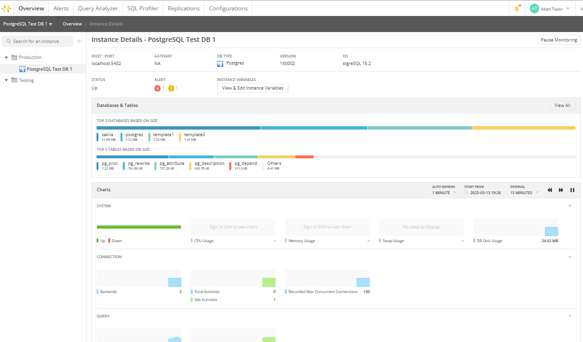The height and width of the screenshot is (342, 583).
Task: Click the CPU Usage chart label
Action: click(x=204, y=241)
